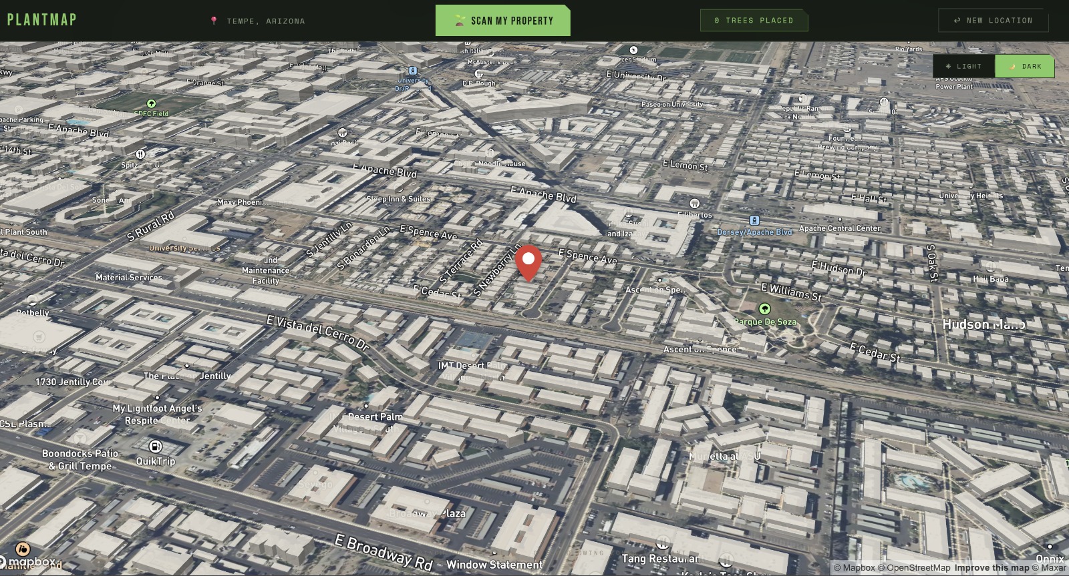
Task: Click the Tempe, Arizona location text
Action: point(266,21)
